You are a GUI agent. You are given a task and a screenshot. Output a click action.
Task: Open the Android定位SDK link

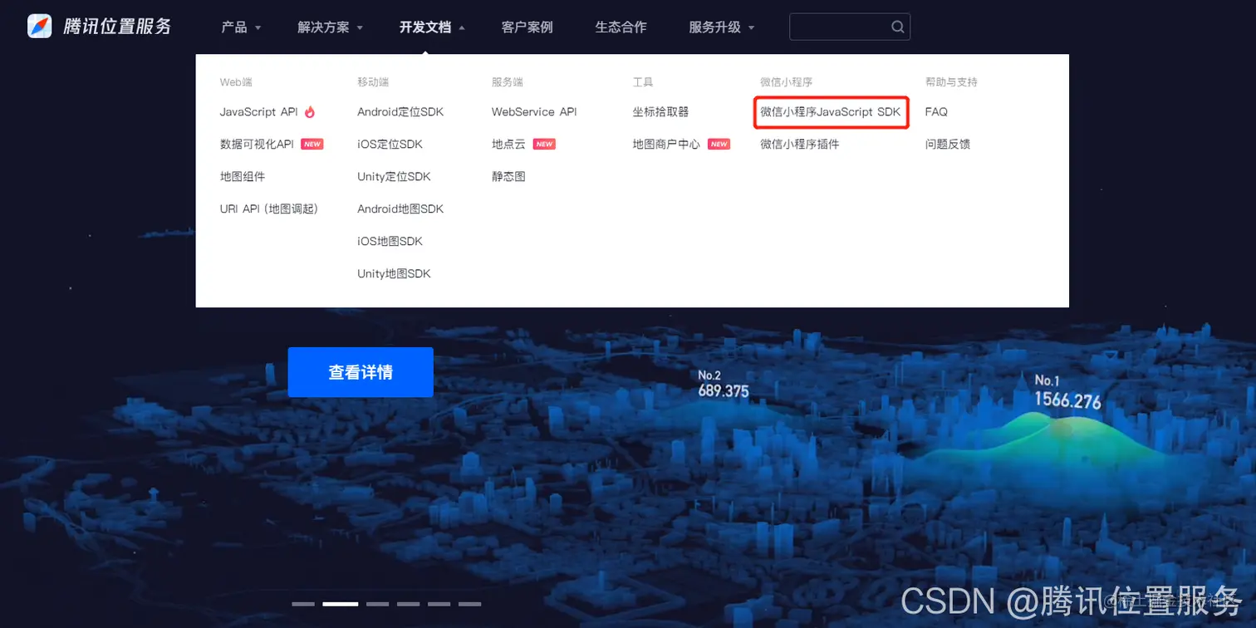click(400, 111)
